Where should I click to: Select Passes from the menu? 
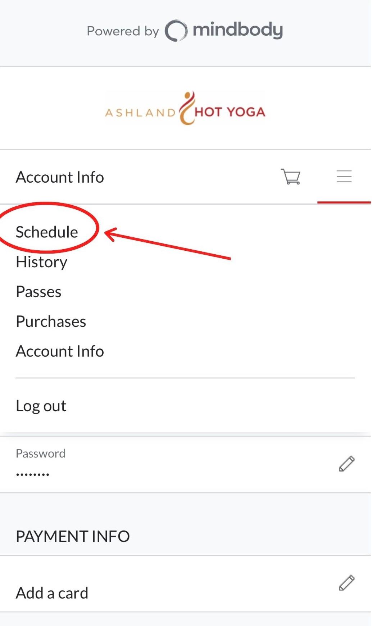coord(39,292)
